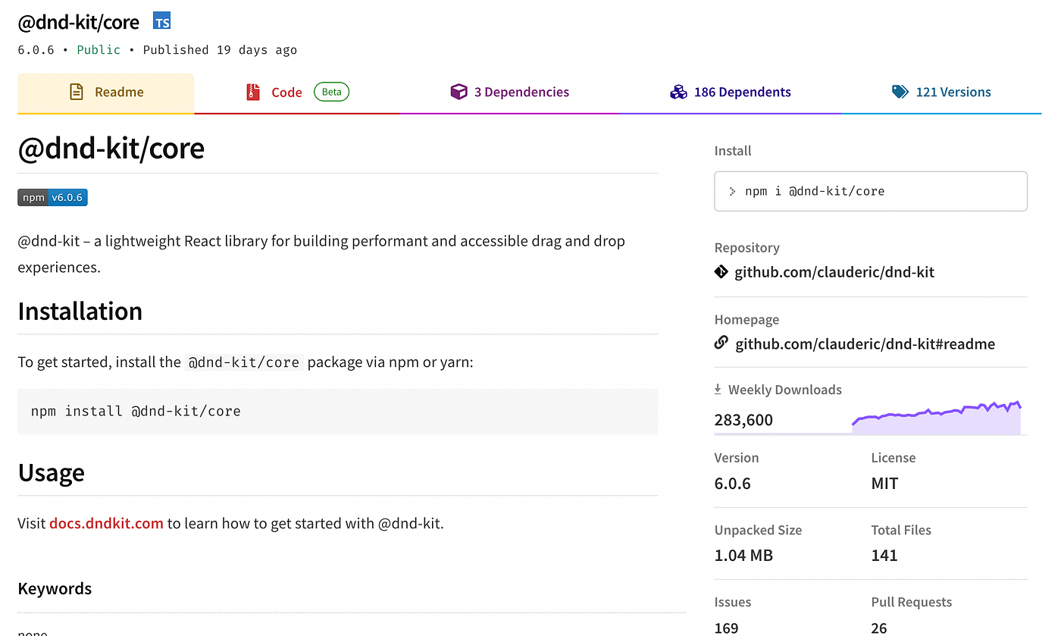
Task: Click the npm v6.0.6 badge
Action: pyautogui.click(x=53, y=198)
